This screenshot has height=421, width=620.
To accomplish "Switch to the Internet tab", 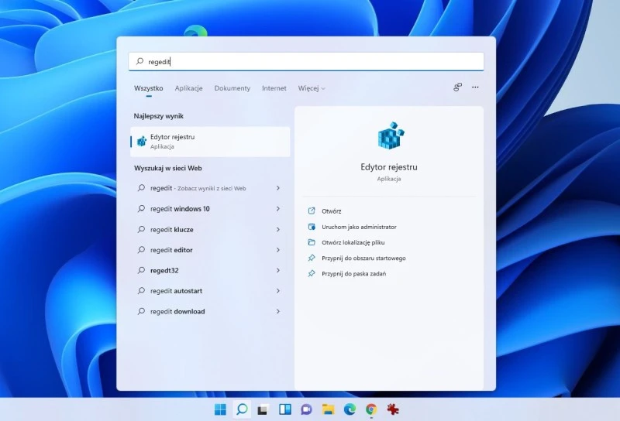I will pyautogui.click(x=274, y=88).
